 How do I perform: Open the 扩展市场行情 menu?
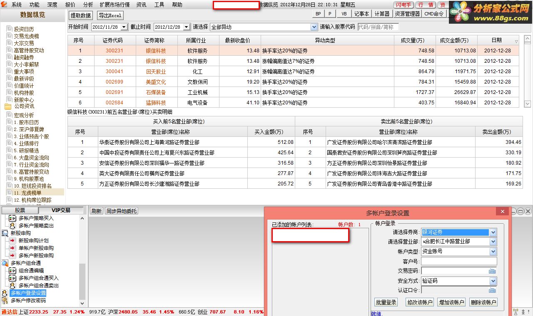point(115,5)
